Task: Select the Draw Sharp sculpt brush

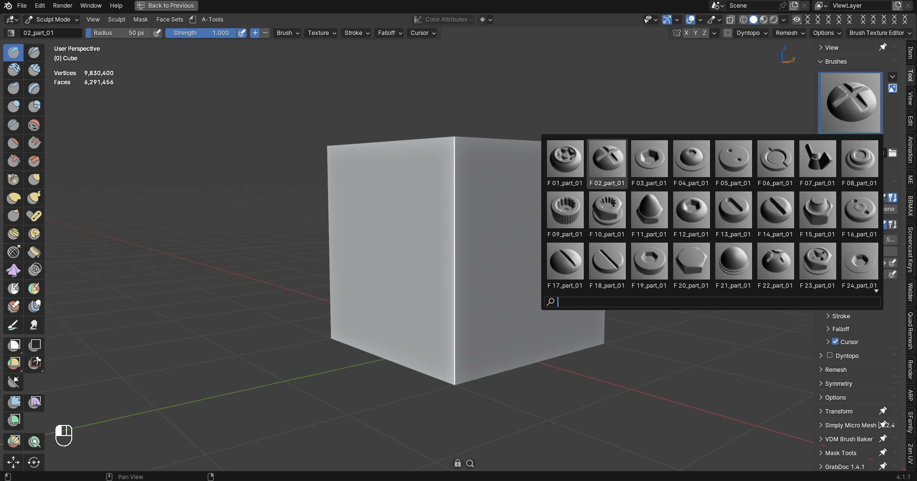Action: [34, 53]
